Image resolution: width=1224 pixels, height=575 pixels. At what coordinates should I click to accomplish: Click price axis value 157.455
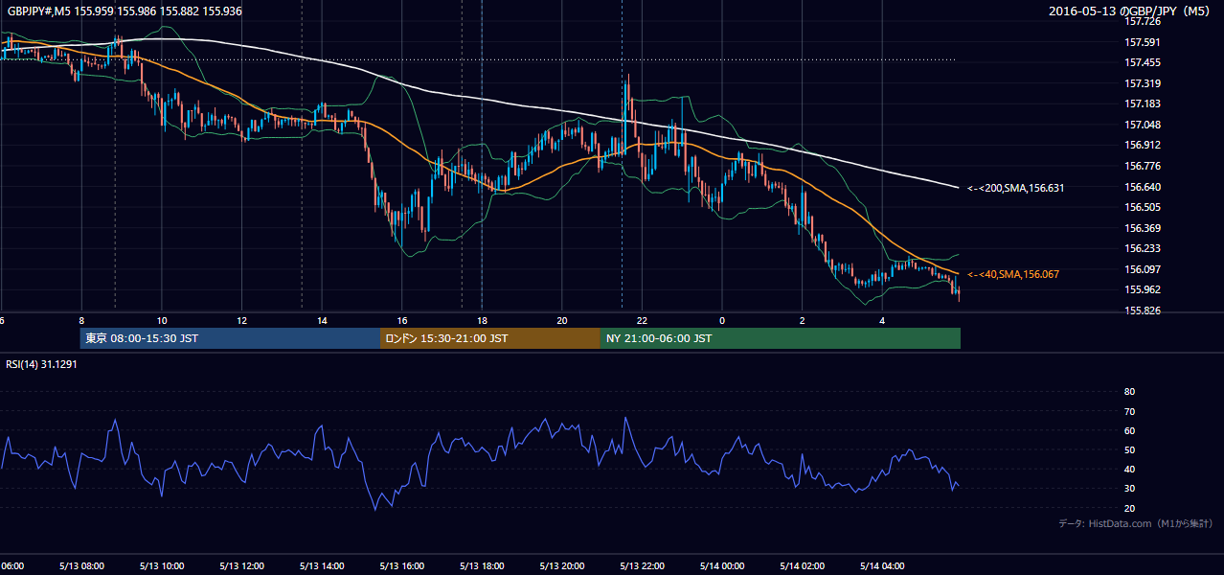point(1143,62)
